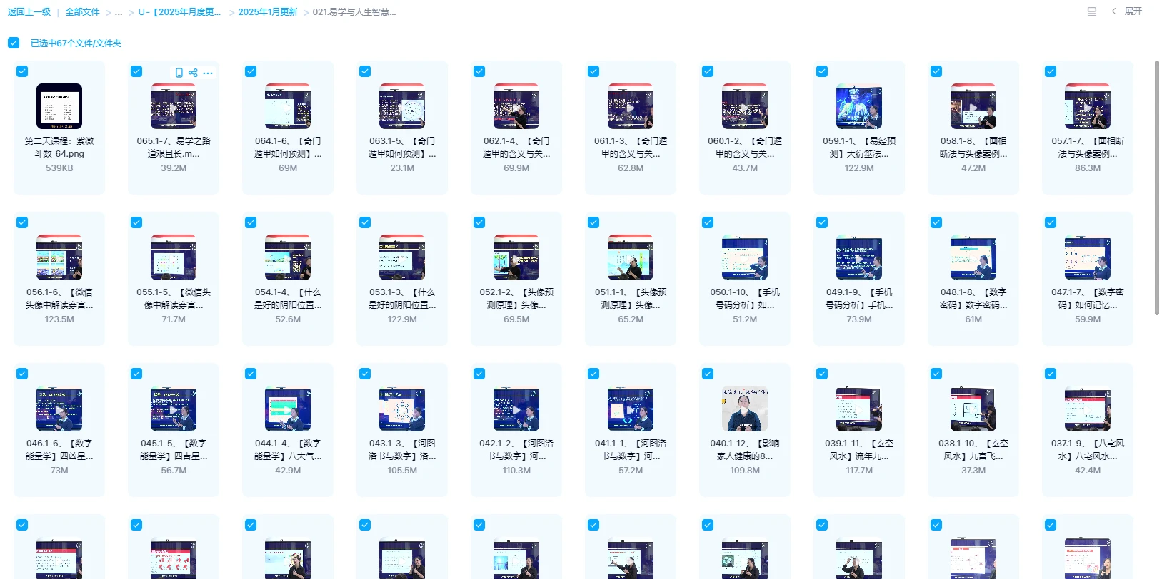Open the 060.1-2 奇门遁甲 video thumbnail

tap(745, 106)
